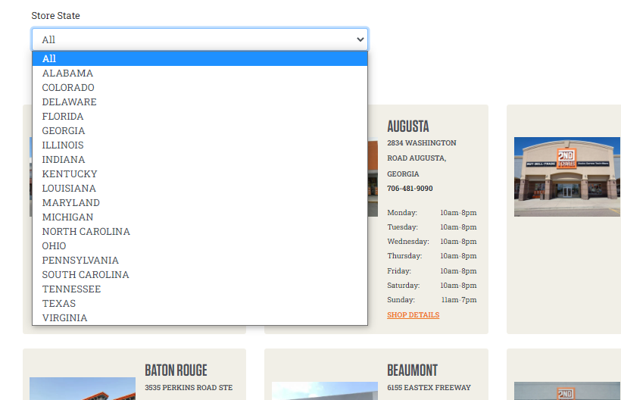Open the Beaumont store photo
Image resolution: width=621 pixels, height=400 pixels.
[x=325, y=391]
